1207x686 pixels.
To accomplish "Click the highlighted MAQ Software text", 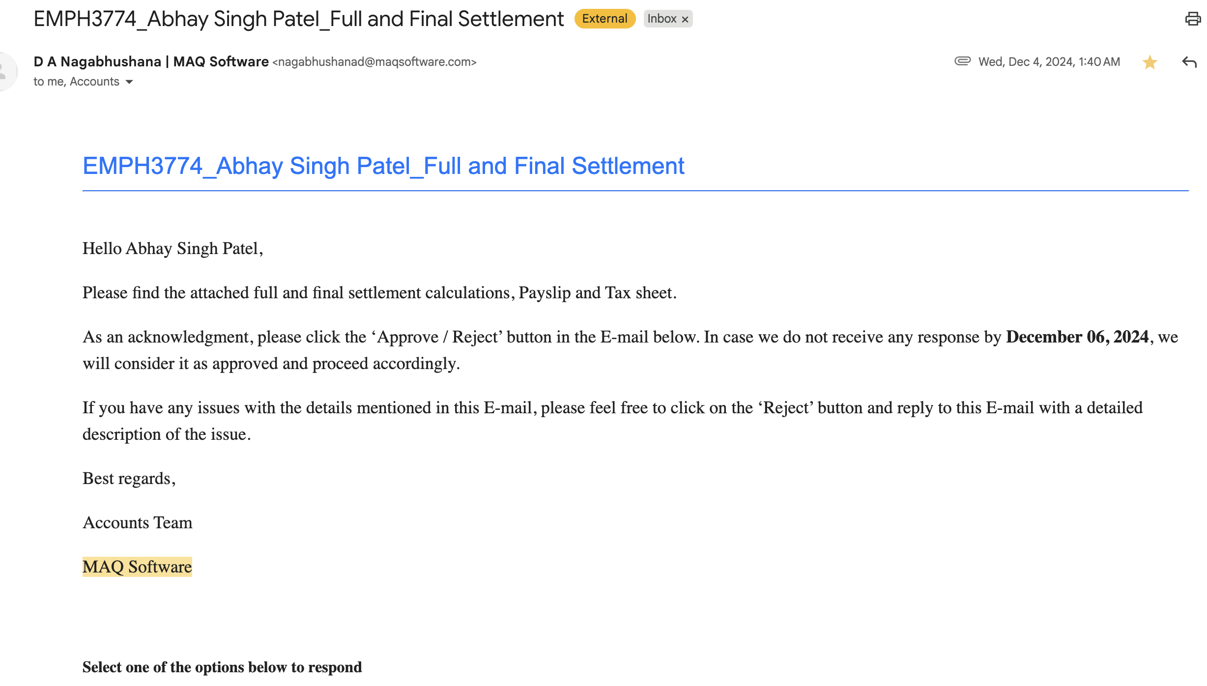I will (137, 567).
